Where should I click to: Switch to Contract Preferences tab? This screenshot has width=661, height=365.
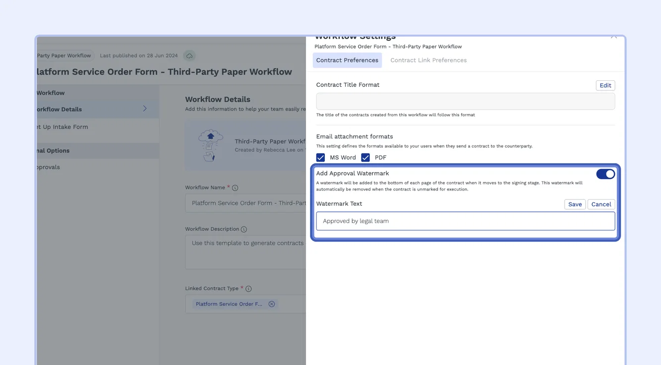pyautogui.click(x=347, y=61)
